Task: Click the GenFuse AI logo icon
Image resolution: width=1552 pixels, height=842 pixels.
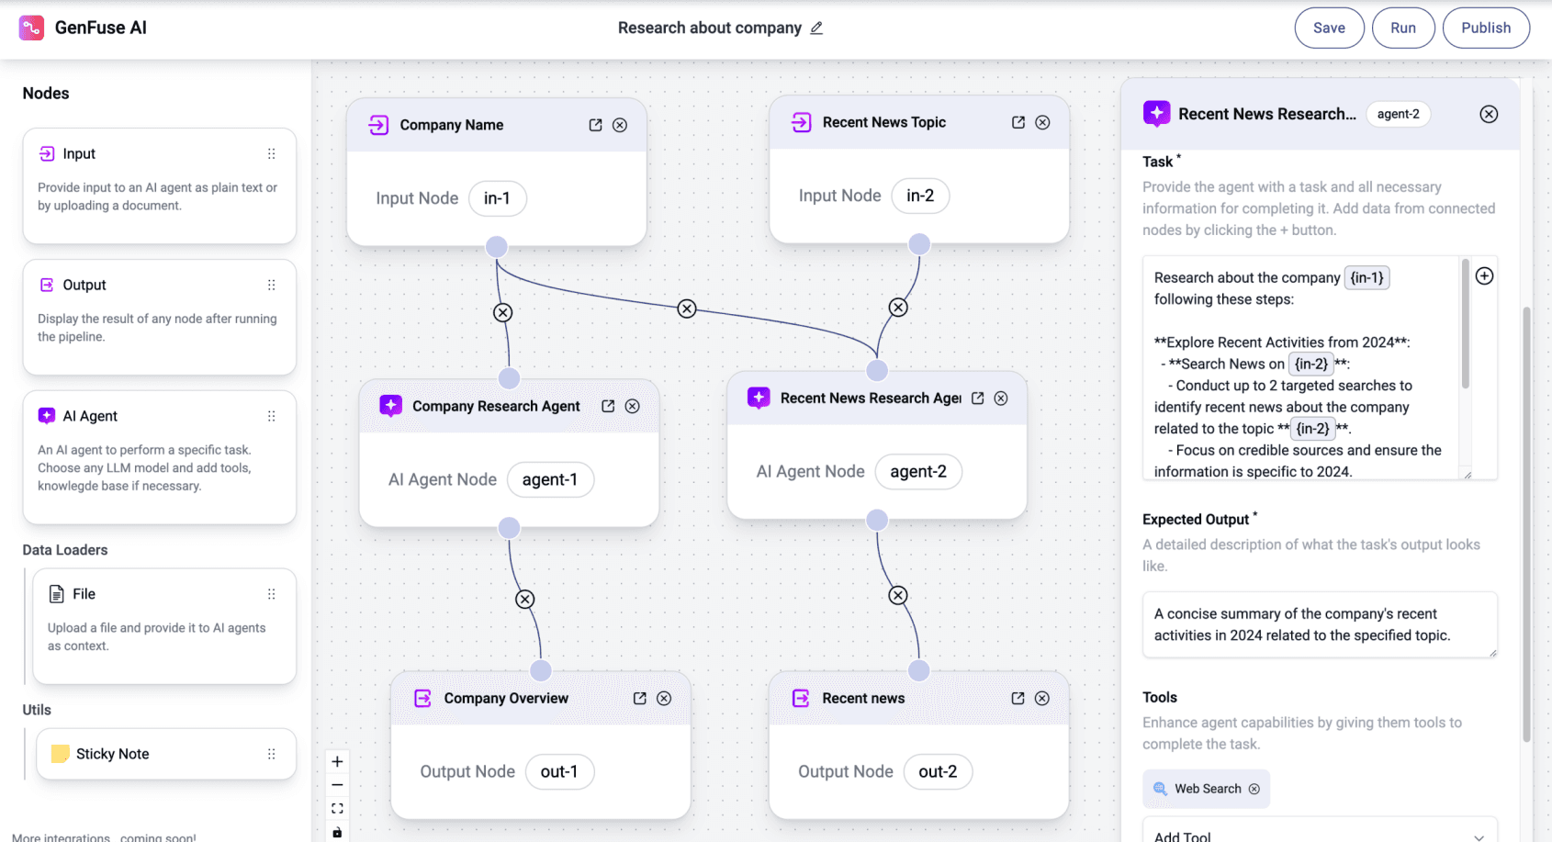Action: [x=31, y=28]
